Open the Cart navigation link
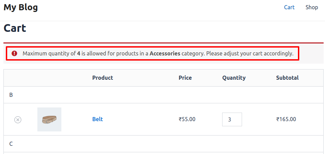Viewport: 325px width, 154px height. [x=289, y=7]
